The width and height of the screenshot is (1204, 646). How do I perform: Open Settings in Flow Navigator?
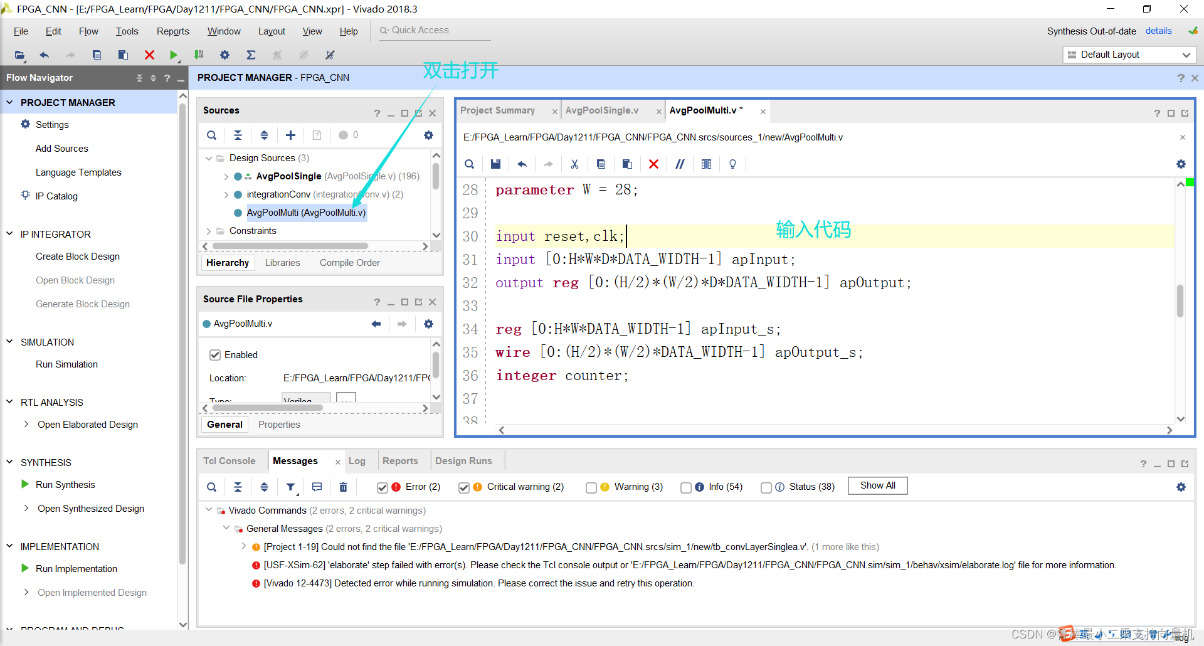(52, 125)
